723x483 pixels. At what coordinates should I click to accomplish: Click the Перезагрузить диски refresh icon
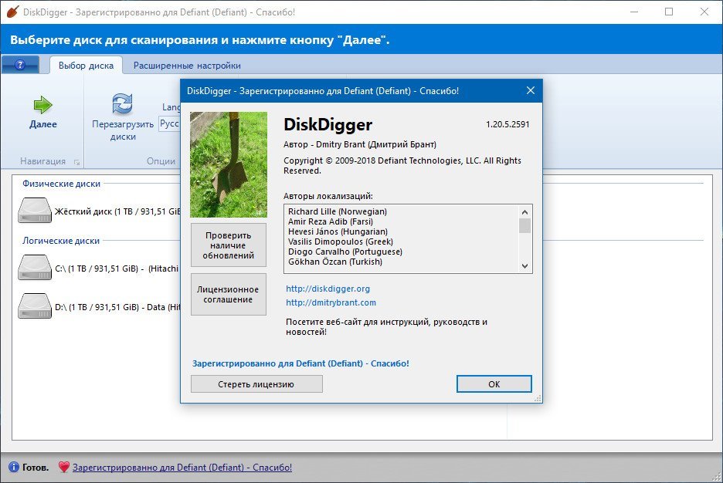tap(123, 103)
